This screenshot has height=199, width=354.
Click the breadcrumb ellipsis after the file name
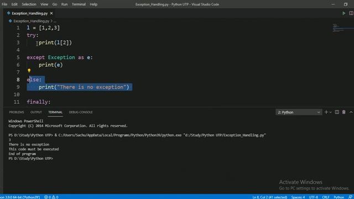click(55, 21)
